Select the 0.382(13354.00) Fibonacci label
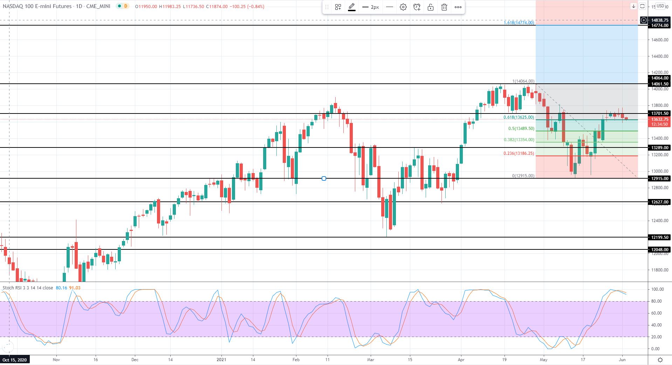This screenshot has height=365, width=672. pyautogui.click(x=519, y=140)
